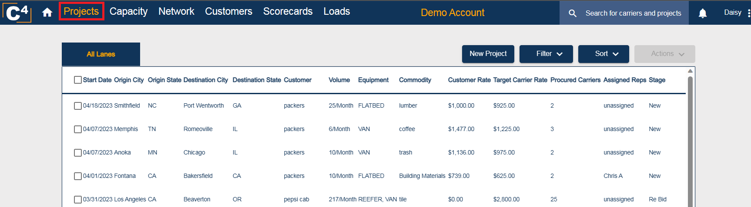Toggle the checkbox for Fontana lane

(x=78, y=176)
